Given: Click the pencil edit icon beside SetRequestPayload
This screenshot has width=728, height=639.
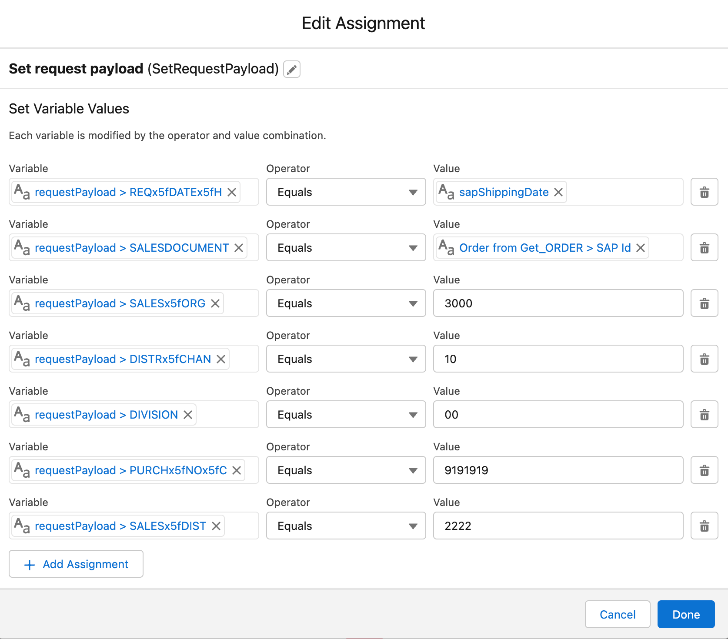Looking at the screenshot, I should click(292, 69).
